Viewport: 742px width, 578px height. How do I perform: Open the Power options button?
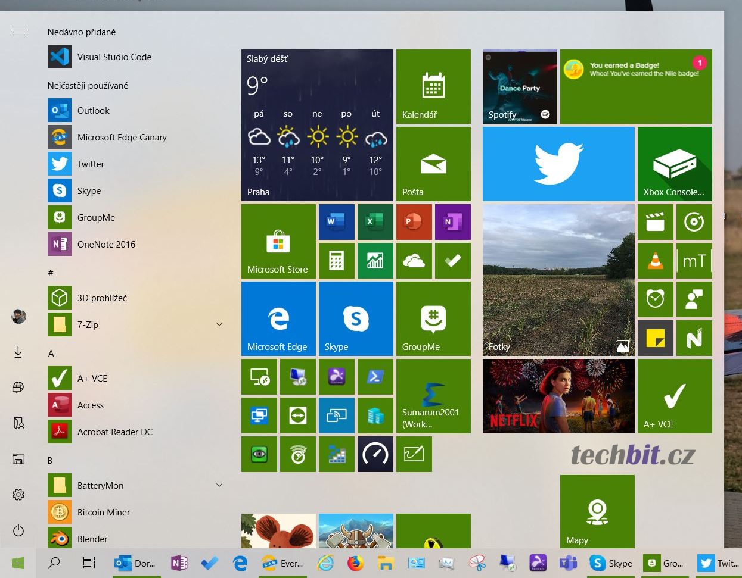18,530
